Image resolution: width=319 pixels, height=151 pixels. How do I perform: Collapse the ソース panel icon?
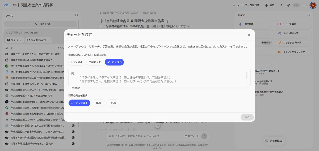(76, 15)
